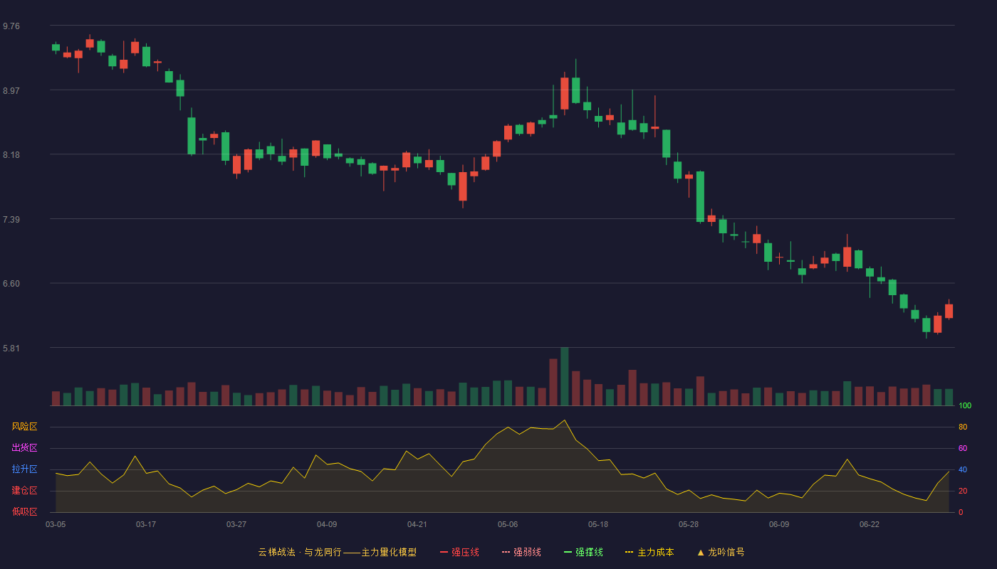Click the 06-09 date label

tap(779, 524)
